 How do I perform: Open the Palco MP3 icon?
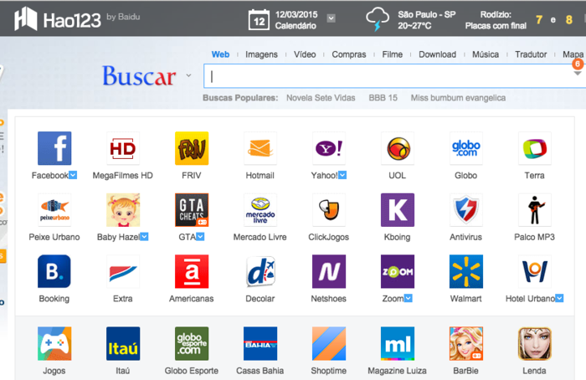(535, 210)
